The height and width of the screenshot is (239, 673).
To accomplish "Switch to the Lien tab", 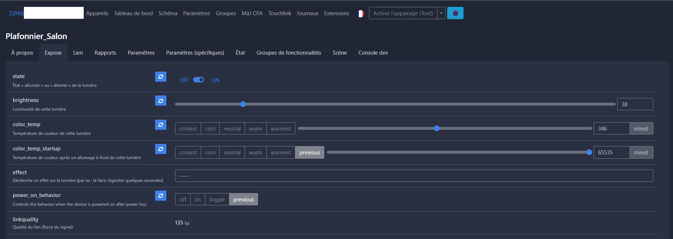I will 78,53.
